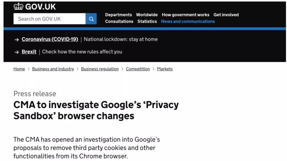The height and width of the screenshot is (161, 287).
Task: Click the chevron after Home breadcrumb
Action: tap(28, 69)
